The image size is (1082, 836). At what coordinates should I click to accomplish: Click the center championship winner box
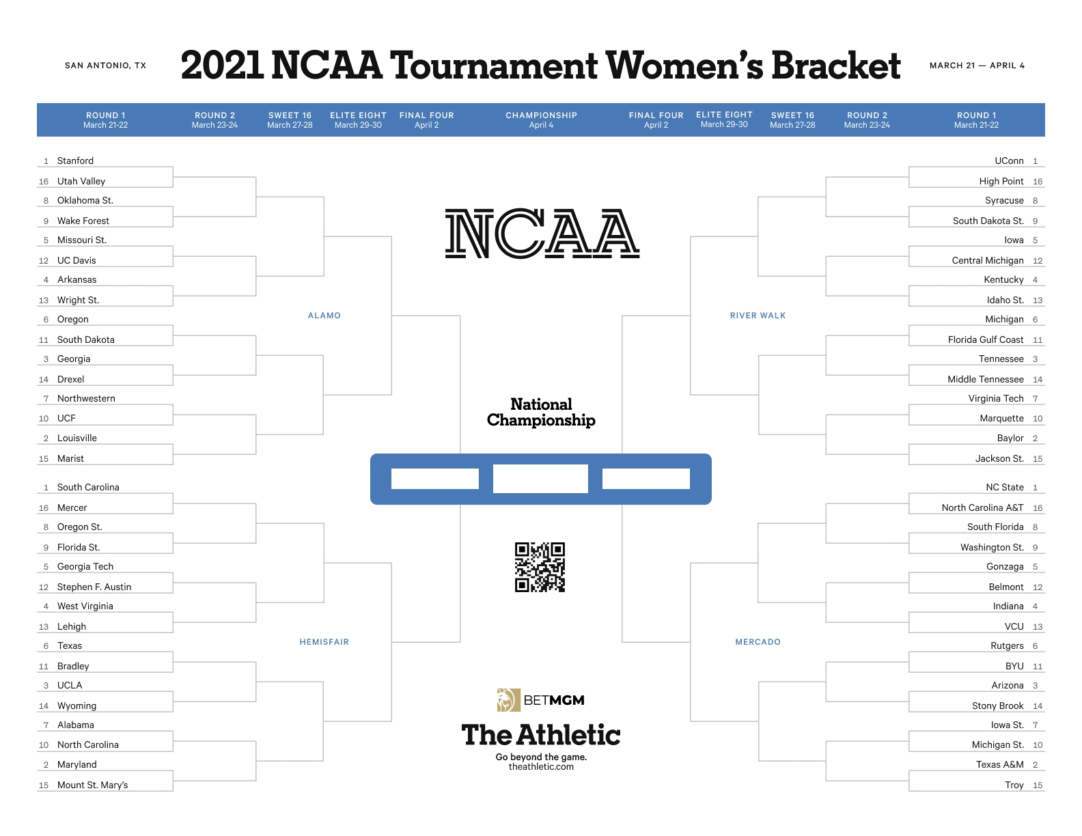(540, 479)
